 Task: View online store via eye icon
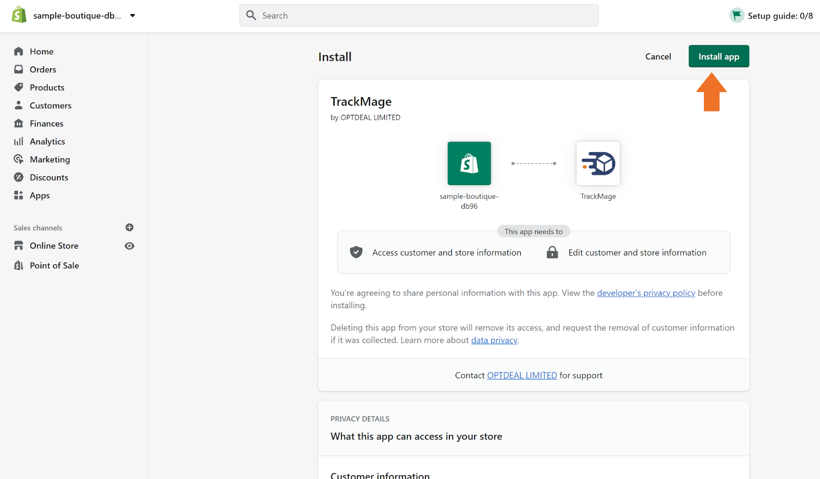(x=130, y=246)
